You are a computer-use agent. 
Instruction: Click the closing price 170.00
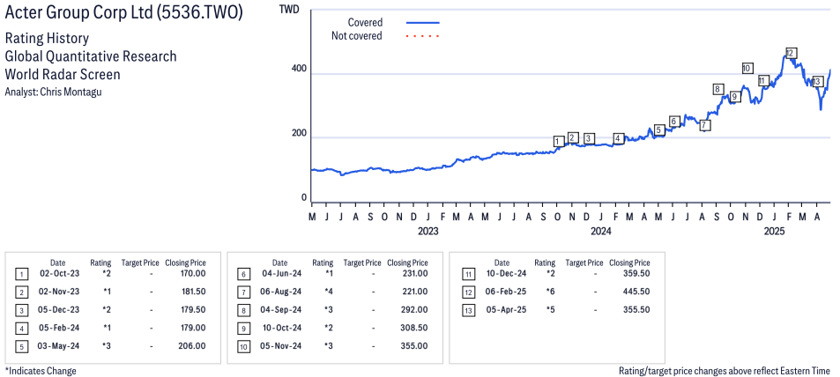coord(192,274)
